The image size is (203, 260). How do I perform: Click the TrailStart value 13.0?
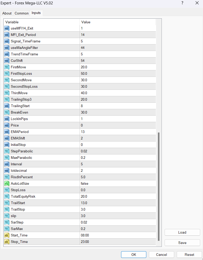84,203
